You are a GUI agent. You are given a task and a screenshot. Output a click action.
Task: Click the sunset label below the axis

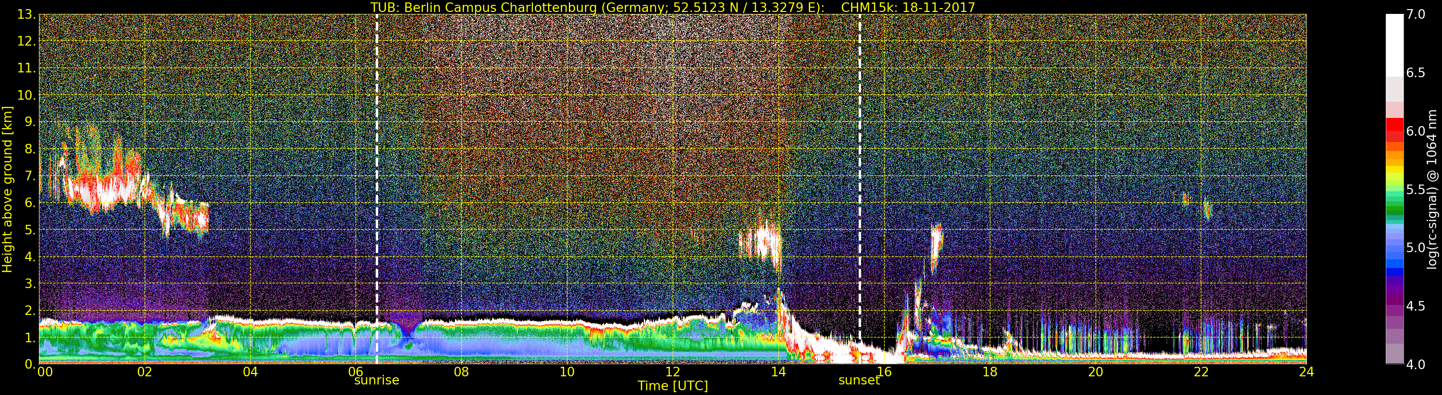coord(859,380)
